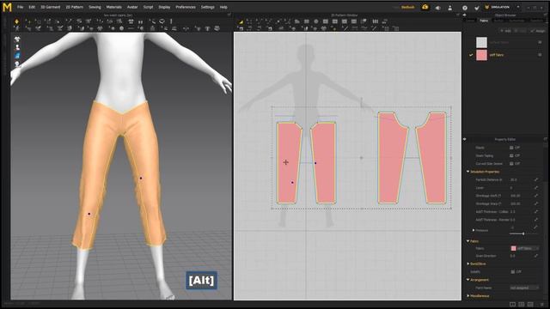Collapse the Arrangement section

[x=467, y=280]
